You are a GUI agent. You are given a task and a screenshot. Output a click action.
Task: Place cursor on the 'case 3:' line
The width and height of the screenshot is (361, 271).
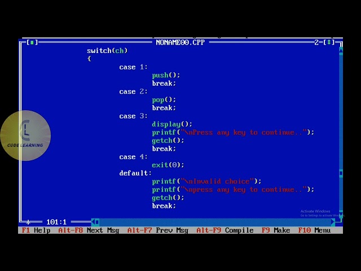[133, 116]
